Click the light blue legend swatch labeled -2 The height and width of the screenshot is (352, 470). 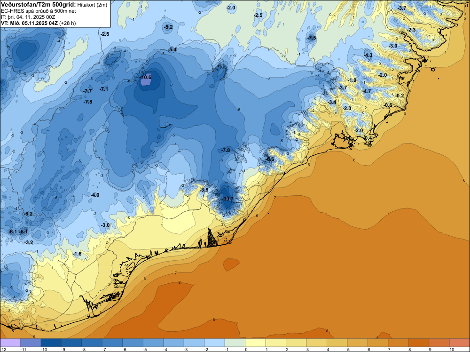(215, 343)
